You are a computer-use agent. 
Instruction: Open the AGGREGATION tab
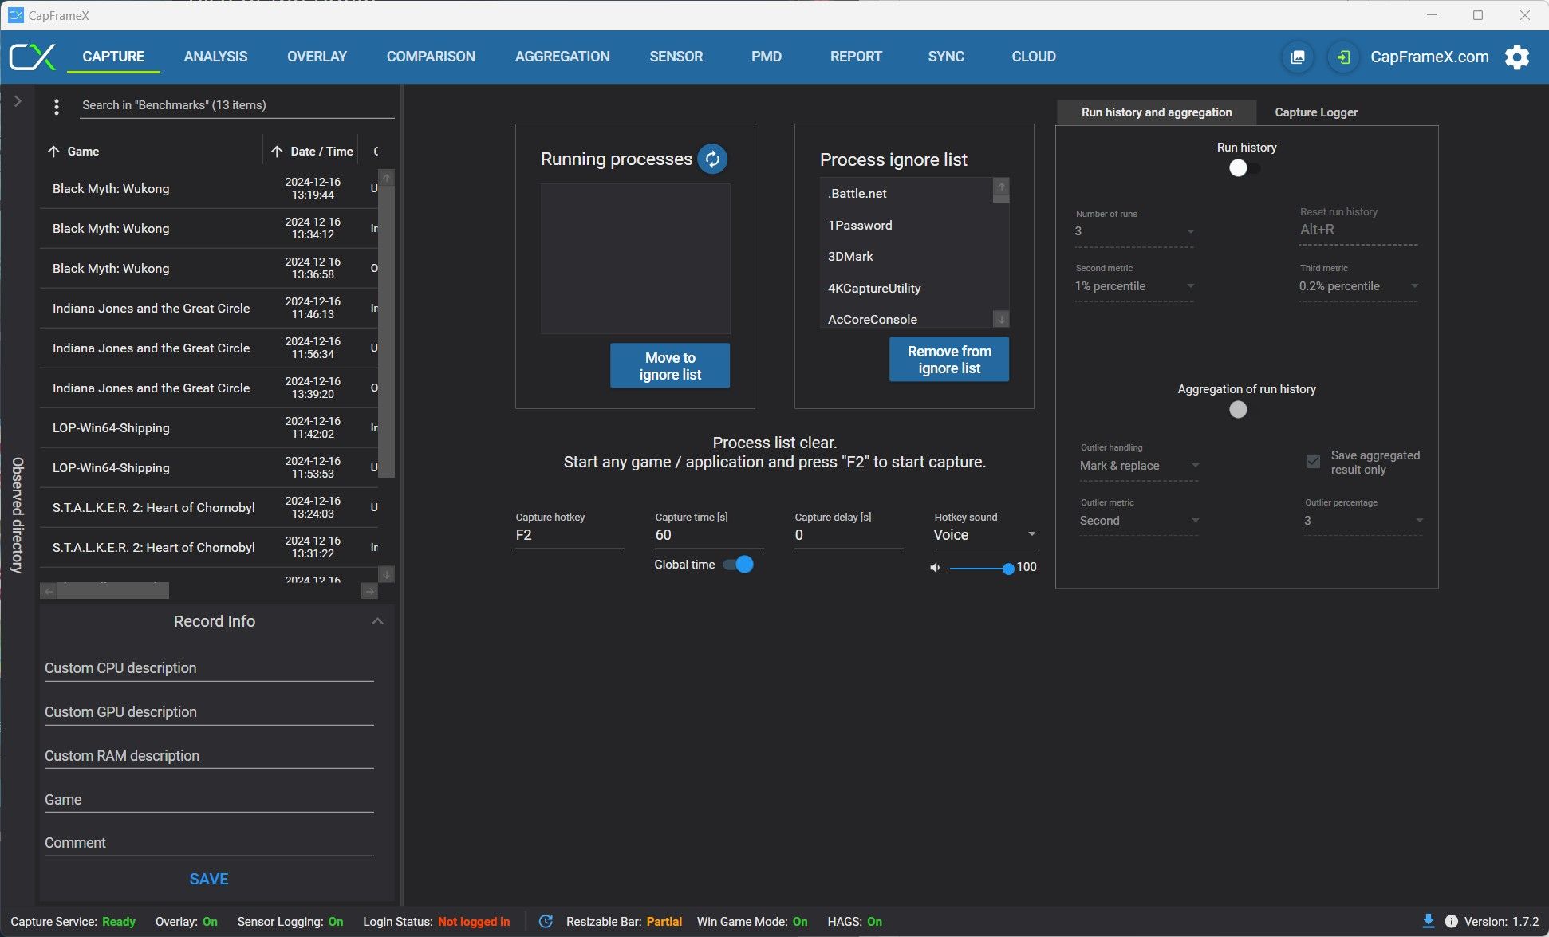tap(562, 57)
